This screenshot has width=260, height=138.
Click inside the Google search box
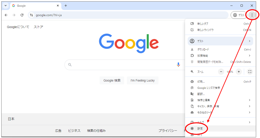click(x=122, y=65)
